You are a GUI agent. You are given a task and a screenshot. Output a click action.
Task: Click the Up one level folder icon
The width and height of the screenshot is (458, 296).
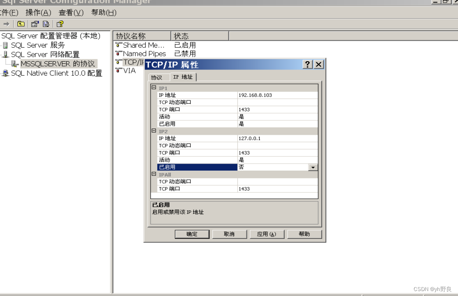coord(21,24)
